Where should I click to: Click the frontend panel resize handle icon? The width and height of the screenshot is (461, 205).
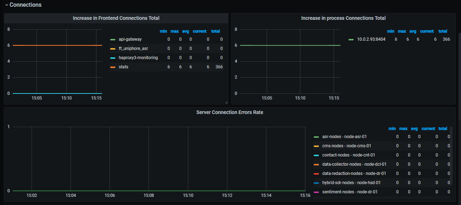(226, 102)
